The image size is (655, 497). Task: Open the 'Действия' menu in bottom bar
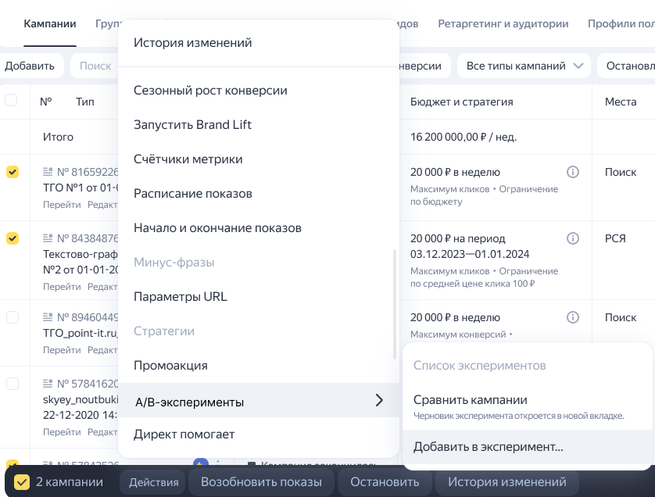click(153, 482)
